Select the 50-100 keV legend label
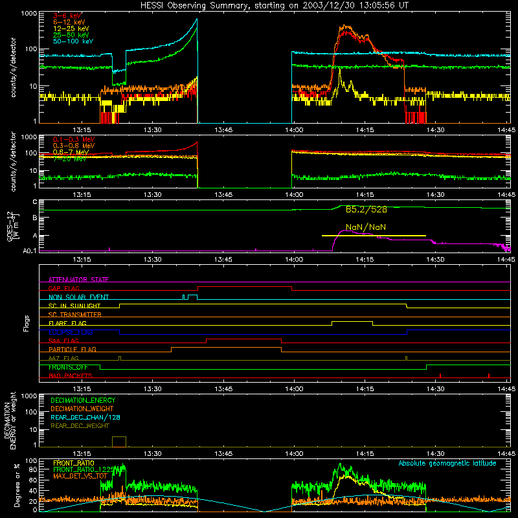Viewport: 518px width, 518px height. click(73, 41)
